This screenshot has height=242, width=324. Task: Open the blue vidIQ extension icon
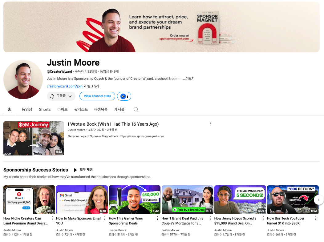(x=123, y=96)
